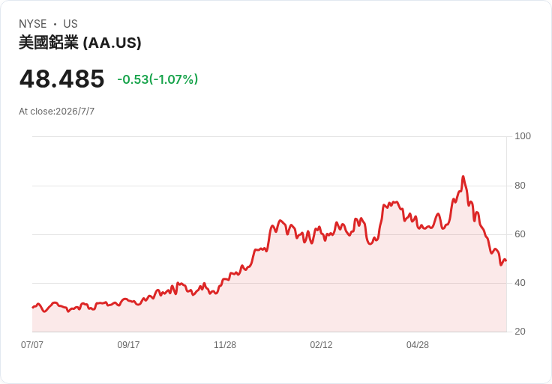Click the 100 value on the y-axis
This screenshot has width=552, height=384.
523,136
